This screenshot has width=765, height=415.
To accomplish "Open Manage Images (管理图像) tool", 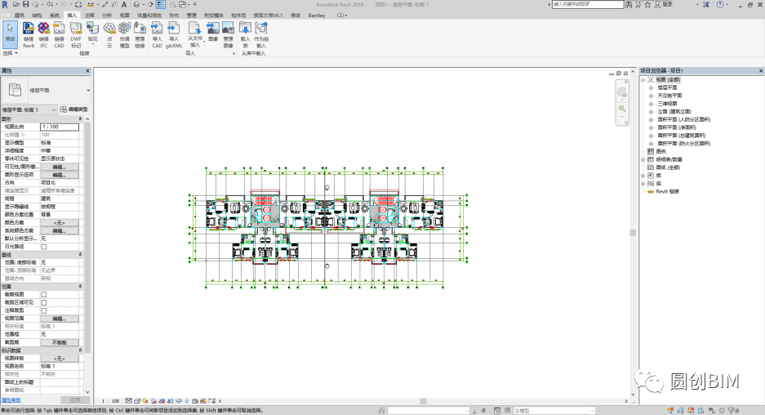I will tap(229, 35).
